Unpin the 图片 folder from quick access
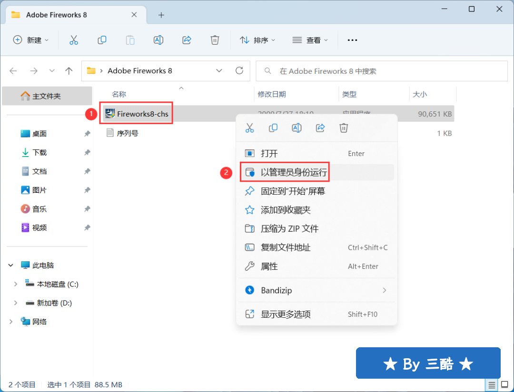This screenshot has height=392, width=514. tap(87, 190)
